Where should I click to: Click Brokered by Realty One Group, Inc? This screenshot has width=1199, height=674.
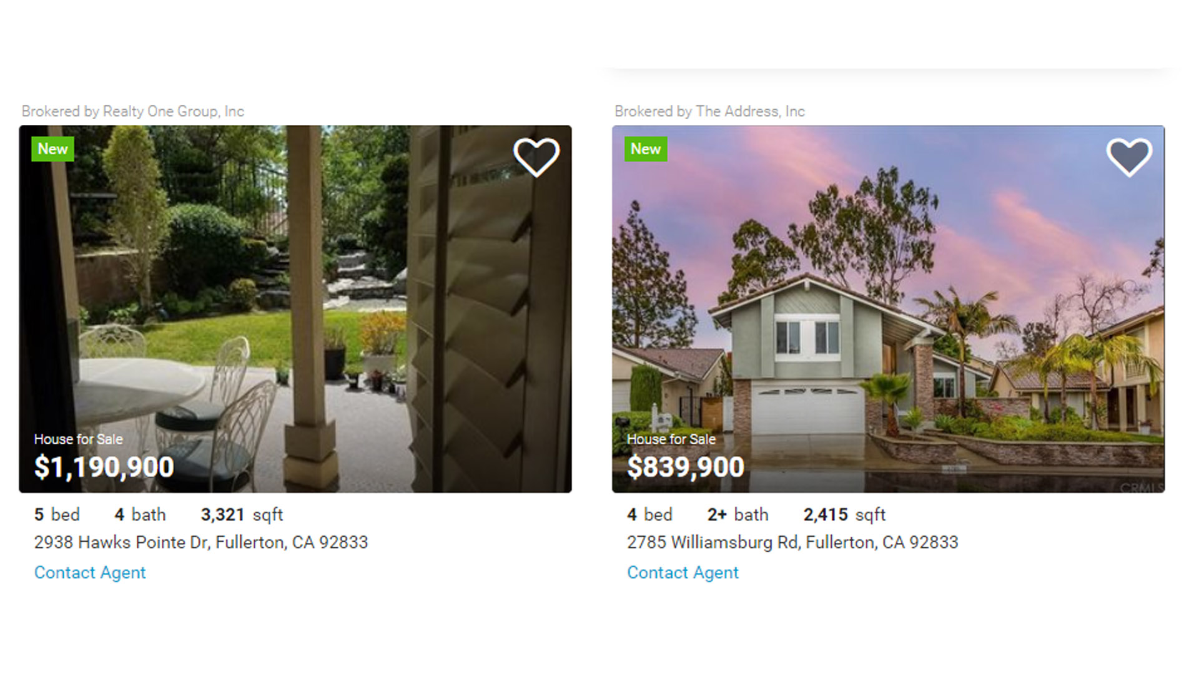tap(132, 111)
